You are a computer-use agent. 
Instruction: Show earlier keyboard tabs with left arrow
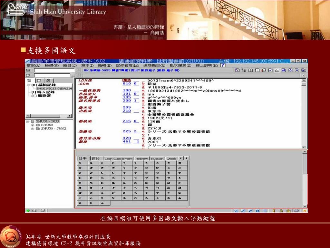click(x=180, y=158)
